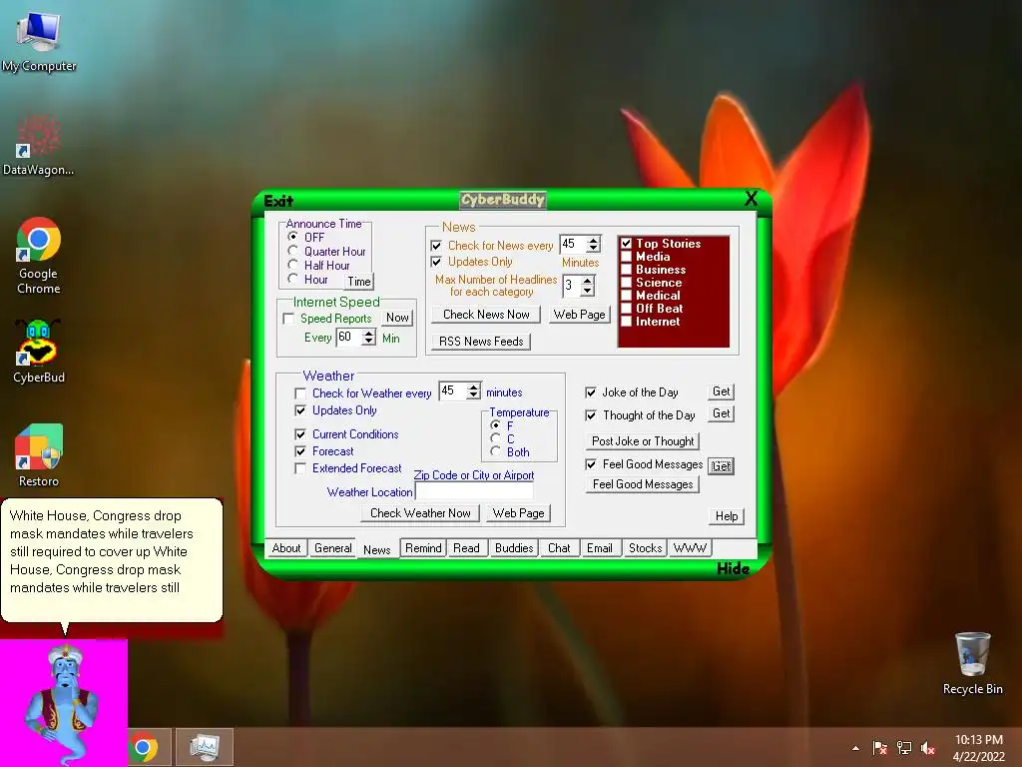Enable the Internet news category
Screen dimensions: 1022x767
click(x=627, y=322)
